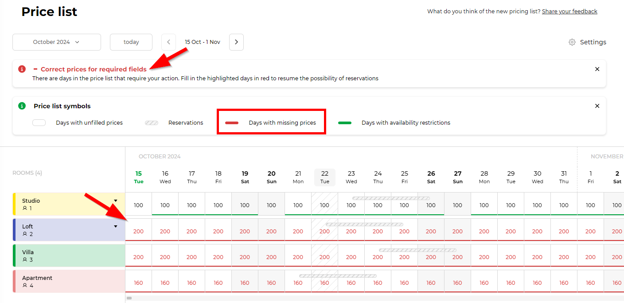Select the Apartment room row
Image resolution: width=624 pixels, height=303 pixels.
click(69, 281)
